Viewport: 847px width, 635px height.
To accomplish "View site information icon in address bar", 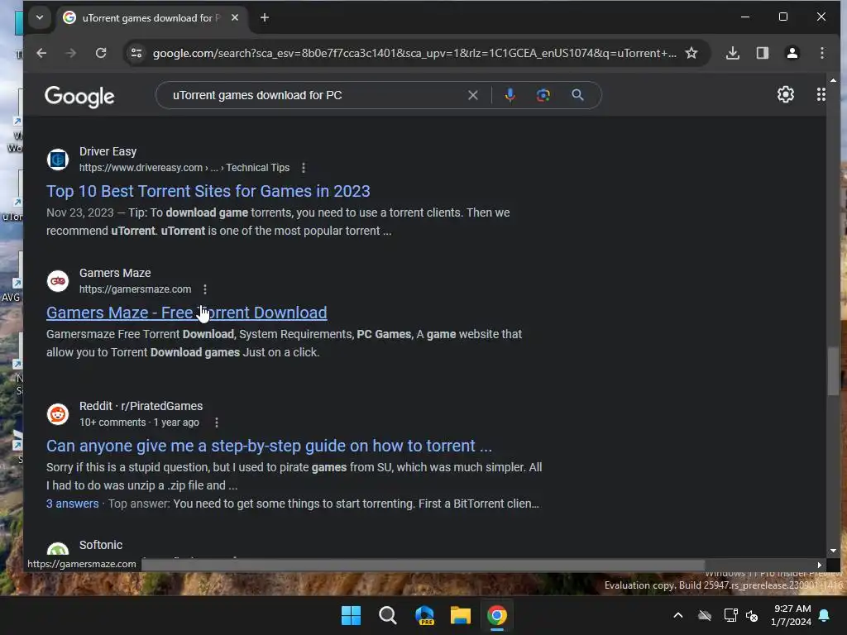I will [136, 53].
